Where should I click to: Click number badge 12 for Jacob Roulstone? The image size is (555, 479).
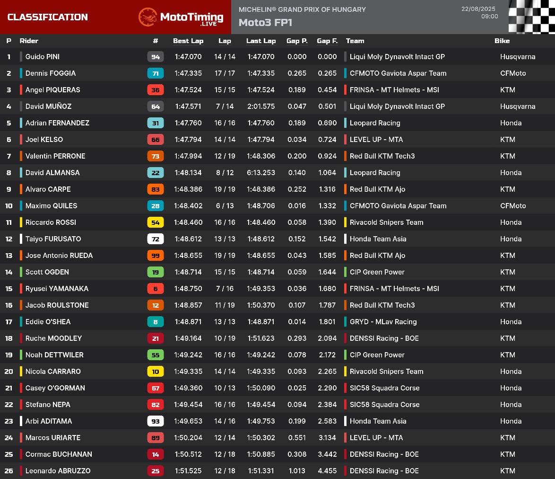(156, 305)
